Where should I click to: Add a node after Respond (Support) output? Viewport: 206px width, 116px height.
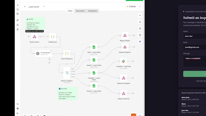(134, 47)
